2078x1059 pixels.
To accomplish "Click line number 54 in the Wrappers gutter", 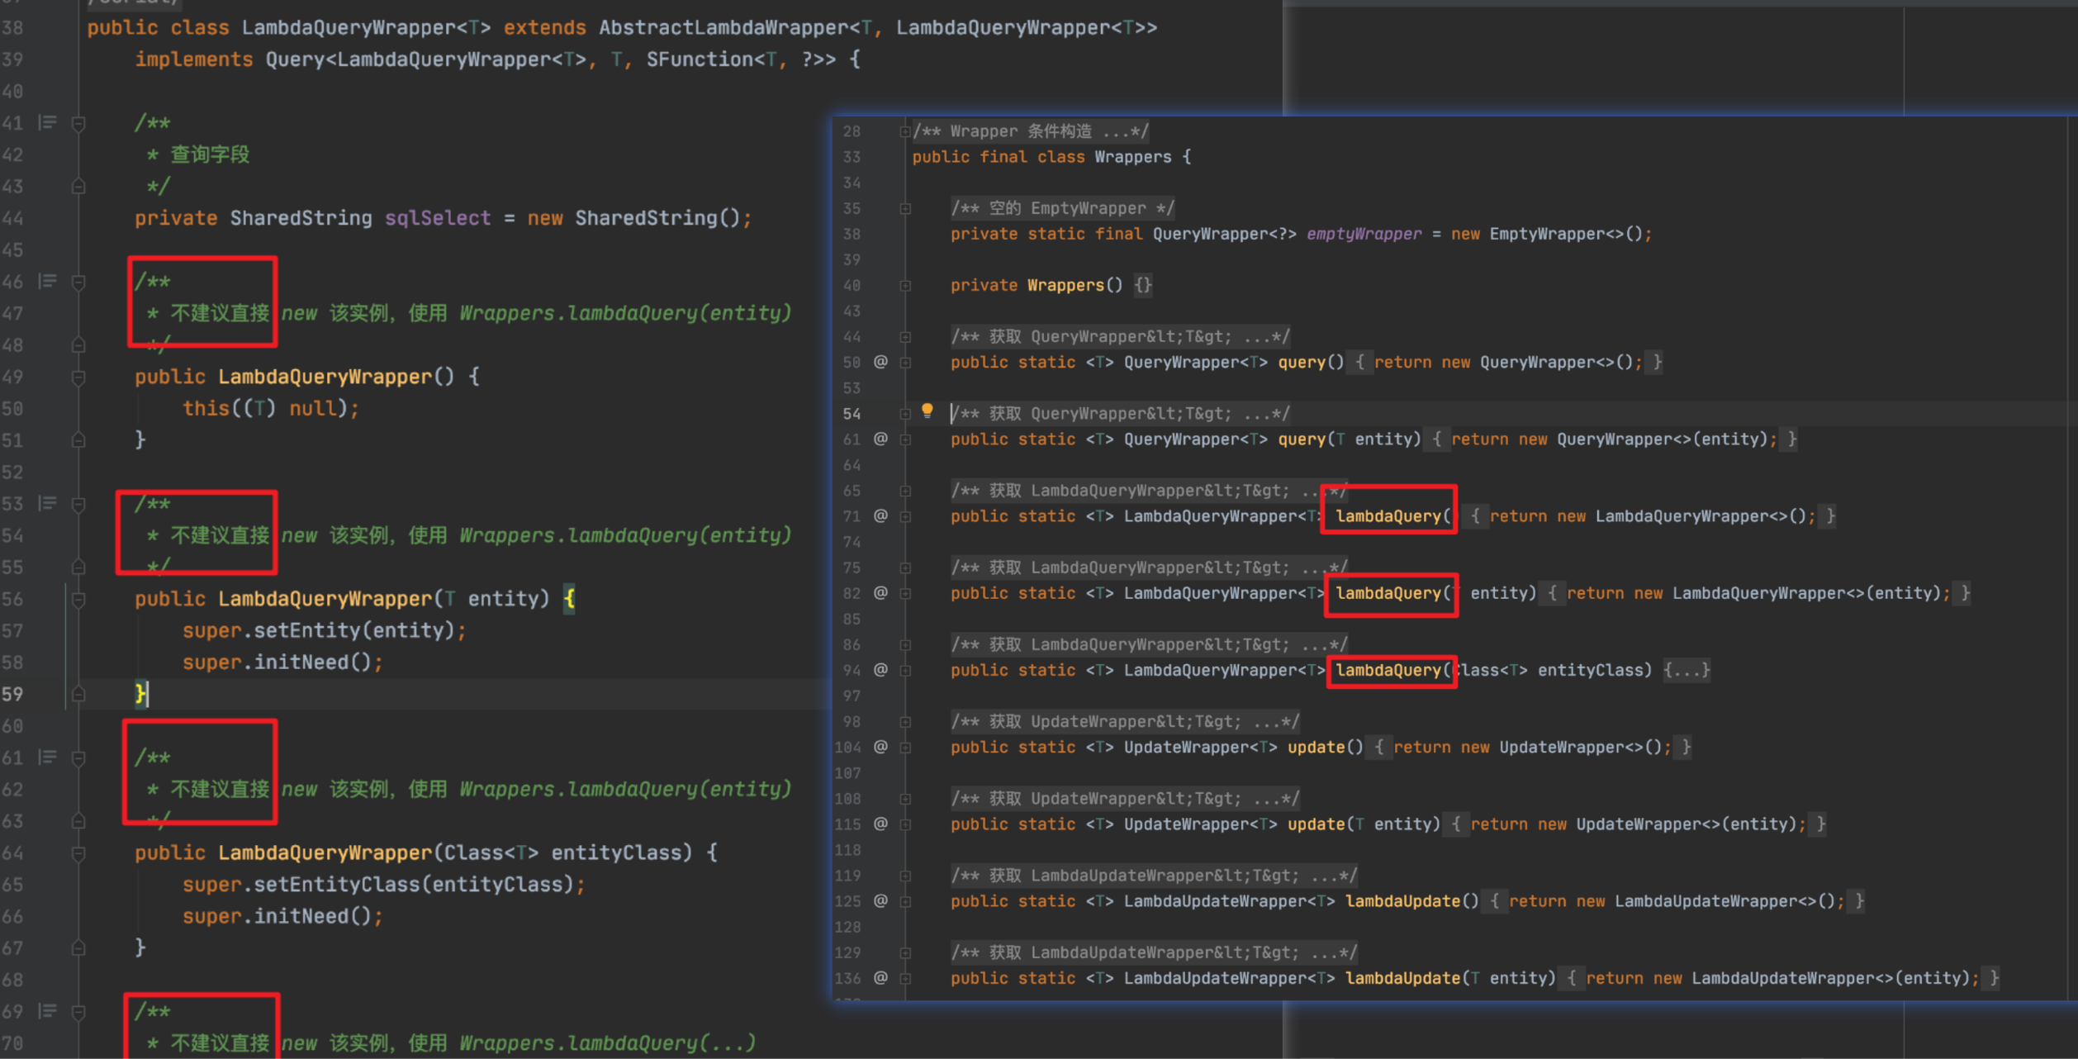I will (852, 414).
